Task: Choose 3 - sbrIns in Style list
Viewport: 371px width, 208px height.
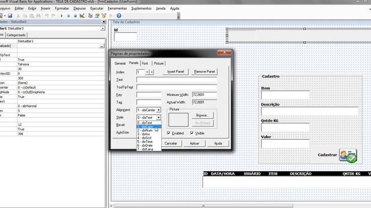Action: [149, 134]
